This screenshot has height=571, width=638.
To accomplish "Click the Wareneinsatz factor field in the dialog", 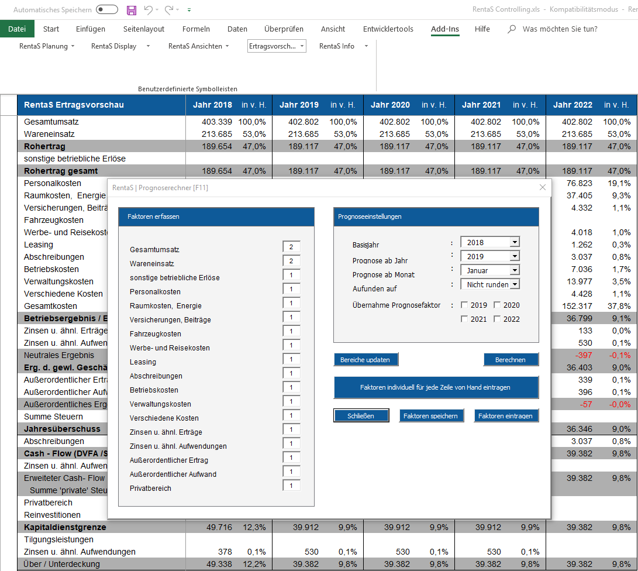I will pos(291,261).
